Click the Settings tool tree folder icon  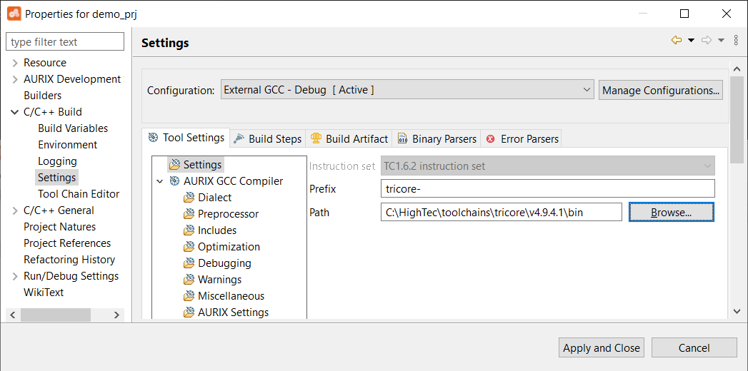[x=174, y=165]
